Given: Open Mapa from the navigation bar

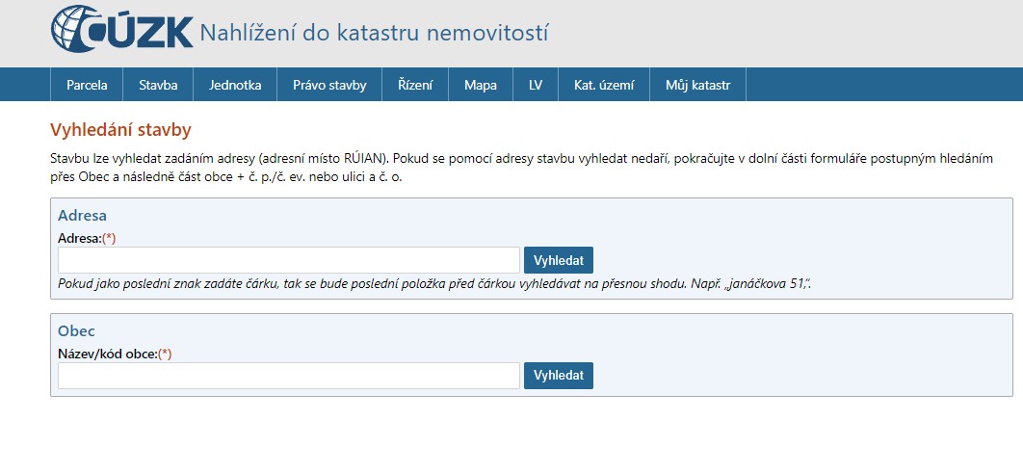Looking at the screenshot, I should click(x=481, y=85).
